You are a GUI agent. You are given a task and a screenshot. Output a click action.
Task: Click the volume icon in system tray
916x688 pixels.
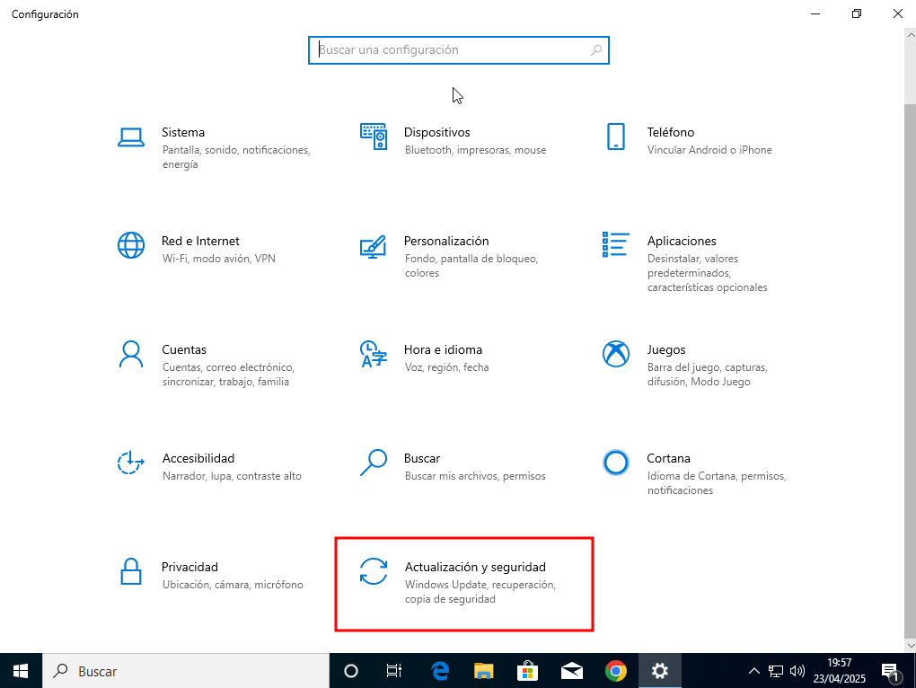click(797, 671)
